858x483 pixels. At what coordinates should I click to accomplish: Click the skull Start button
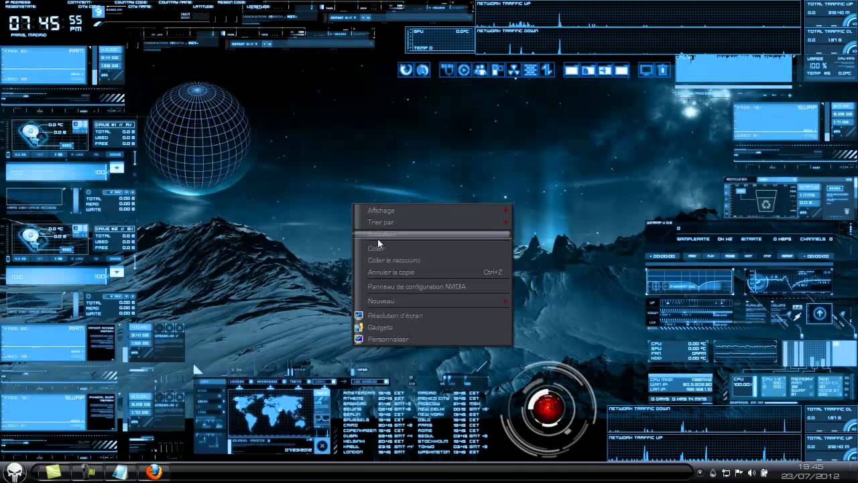point(15,472)
